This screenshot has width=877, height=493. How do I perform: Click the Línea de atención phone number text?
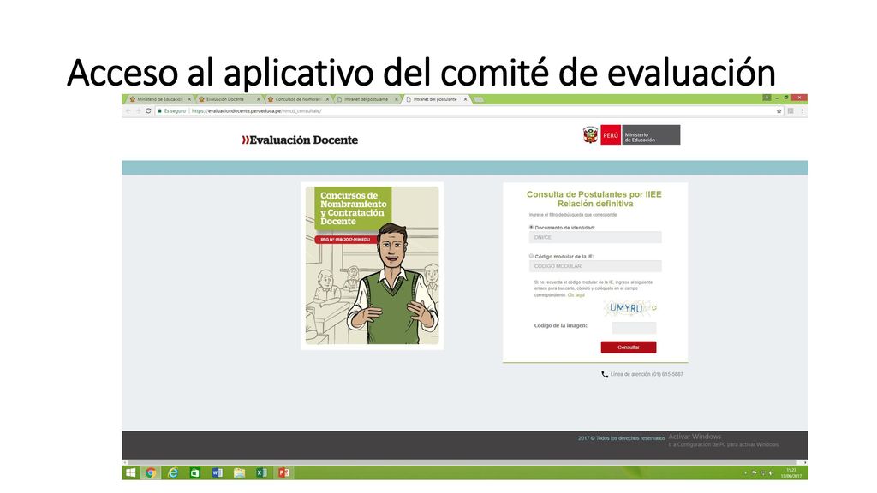pyautogui.click(x=647, y=375)
